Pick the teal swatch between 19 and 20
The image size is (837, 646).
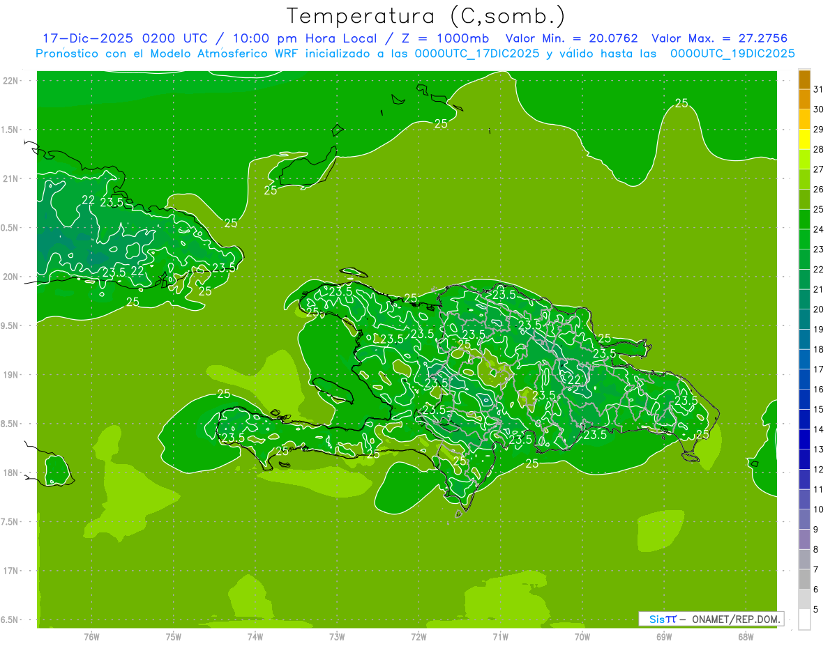pos(804,319)
